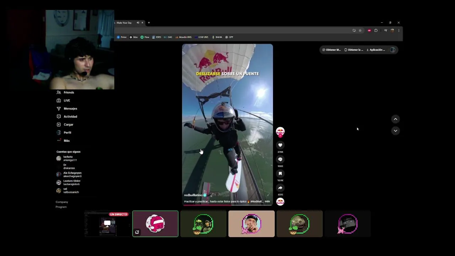Open the GPT bookmark
Viewport: 455px width, 256px height.
pos(229,37)
